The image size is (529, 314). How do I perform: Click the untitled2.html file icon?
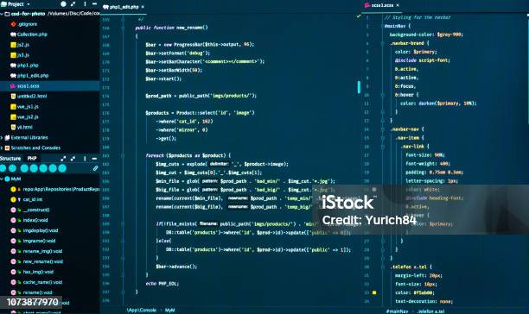tap(13, 97)
